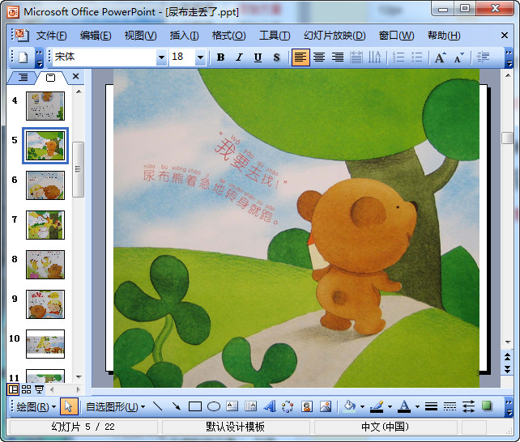Open the 工具(T) menu
Viewport: 520px width, 442px height.
[x=275, y=36]
